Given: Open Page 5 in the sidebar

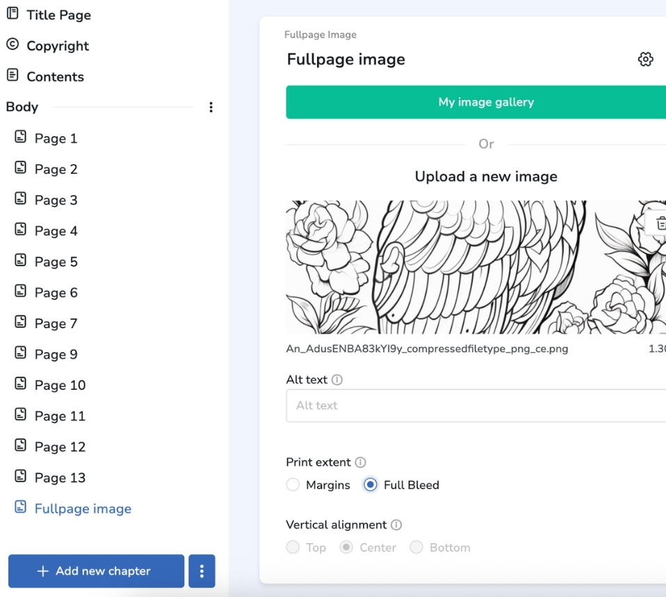Looking at the screenshot, I should pos(56,262).
